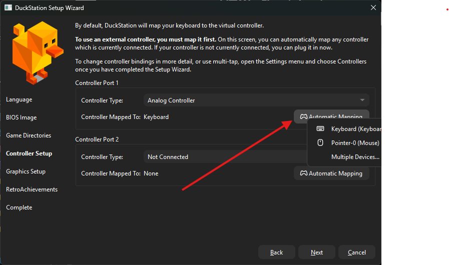Select the keyboard icon in the mapping menu
This screenshot has height=265, width=449.
coord(320,129)
